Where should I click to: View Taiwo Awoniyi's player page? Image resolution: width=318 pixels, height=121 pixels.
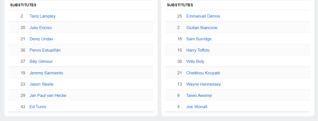click(x=199, y=95)
